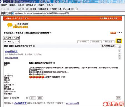Viewport: 125px width, 107px height.
Task: Open the Edit (編輯) menu
Action: [x=12, y=5]
